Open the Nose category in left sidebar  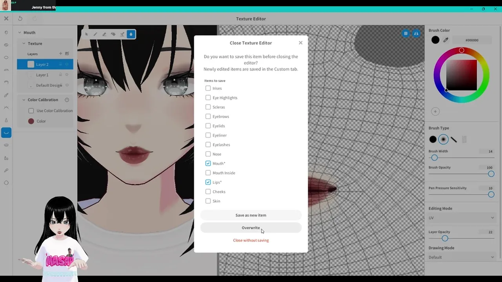pos(6,120)
